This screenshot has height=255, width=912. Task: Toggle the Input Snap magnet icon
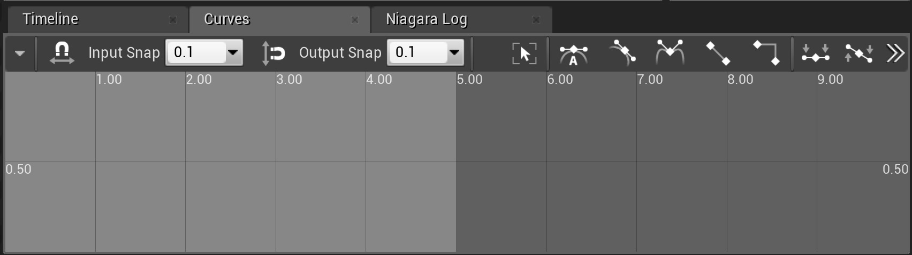(x=62, y=53)
